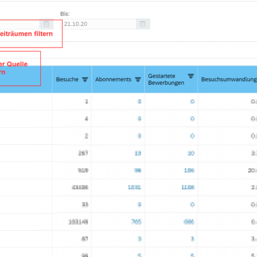Image resolution: width=257 pixels, height=257 pixels.
Task: Select the Gestartete Bewerbungen column header
Action: pyautogui.click(x=166, y=79)
